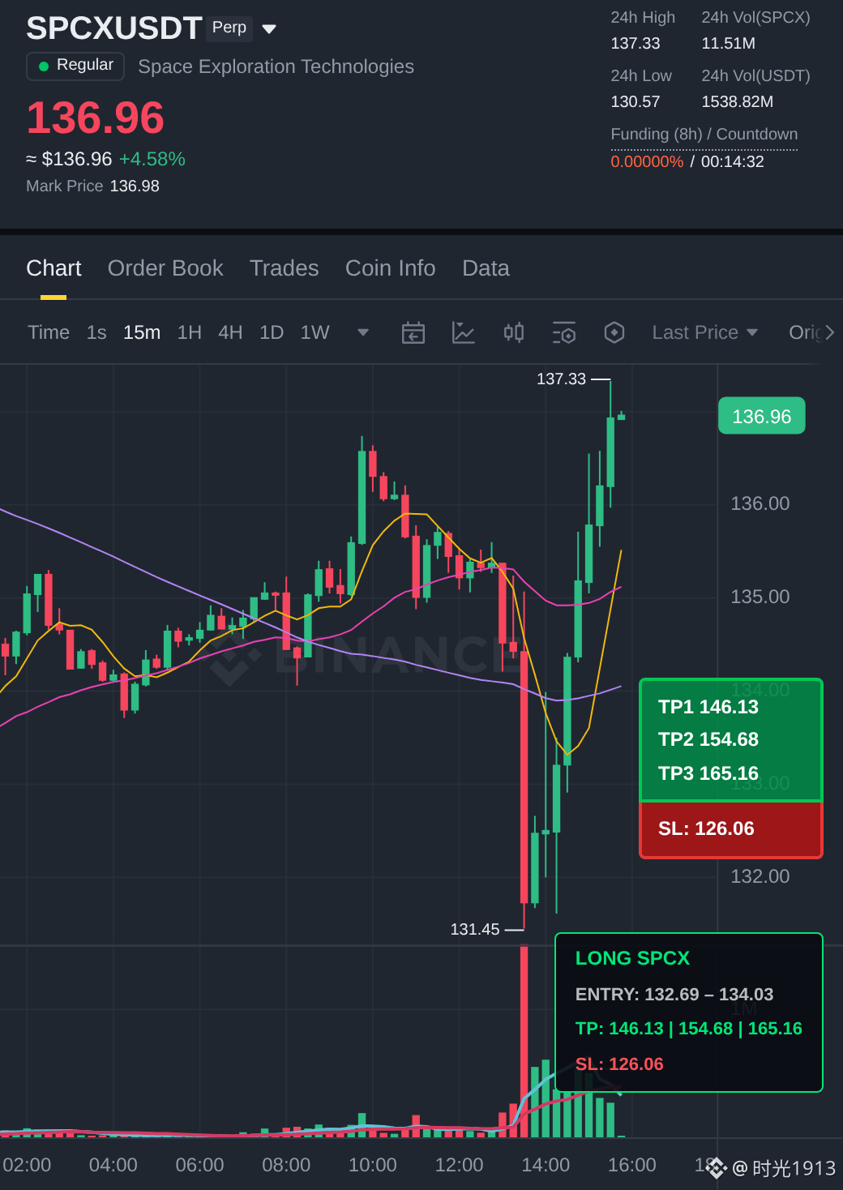Tap the big 136.96 last price
843x1190 pixels.
coord(96,118)
